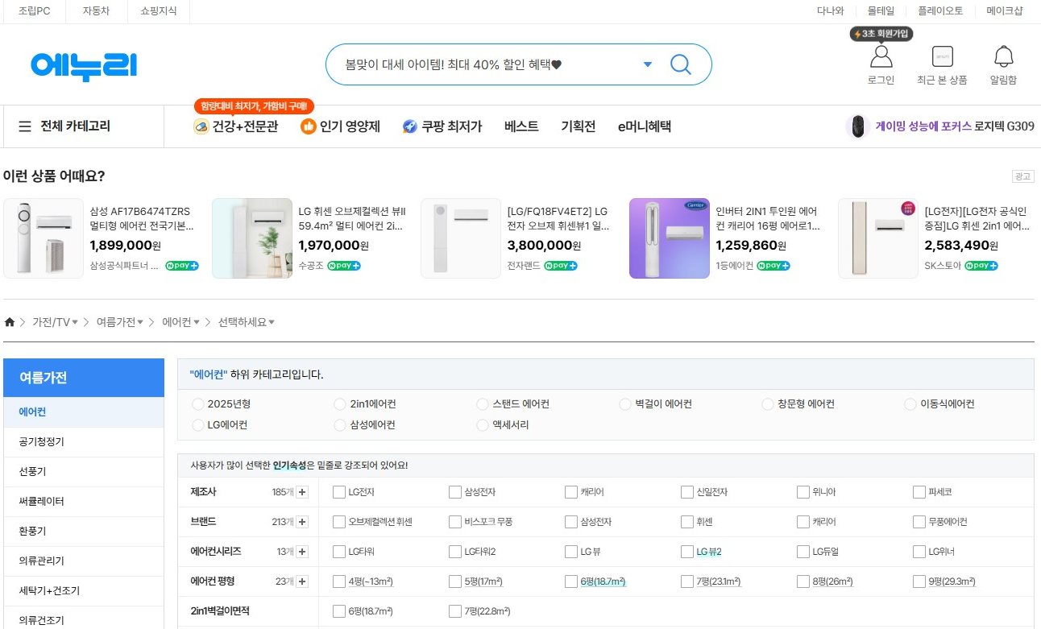Image resolution: width=1041 pixels, height=629 pixels.
Task: Open the 플레이오토 link
Action: coord(940,11)
